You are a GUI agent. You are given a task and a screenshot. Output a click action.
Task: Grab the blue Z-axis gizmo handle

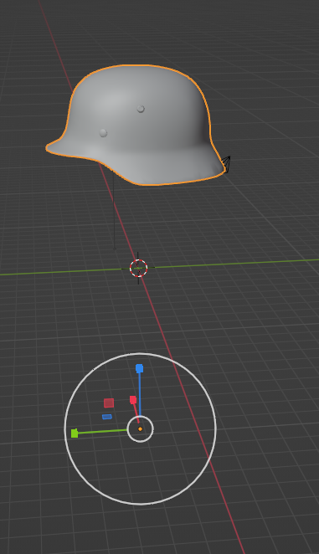(x=139, y=368)
